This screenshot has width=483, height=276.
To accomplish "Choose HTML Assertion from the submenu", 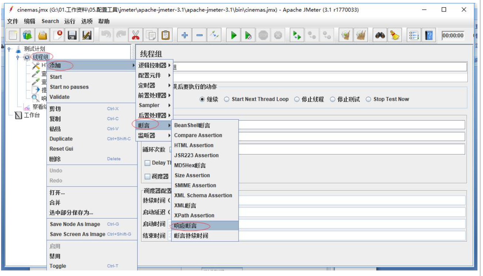I will click(x=205, y=145).
